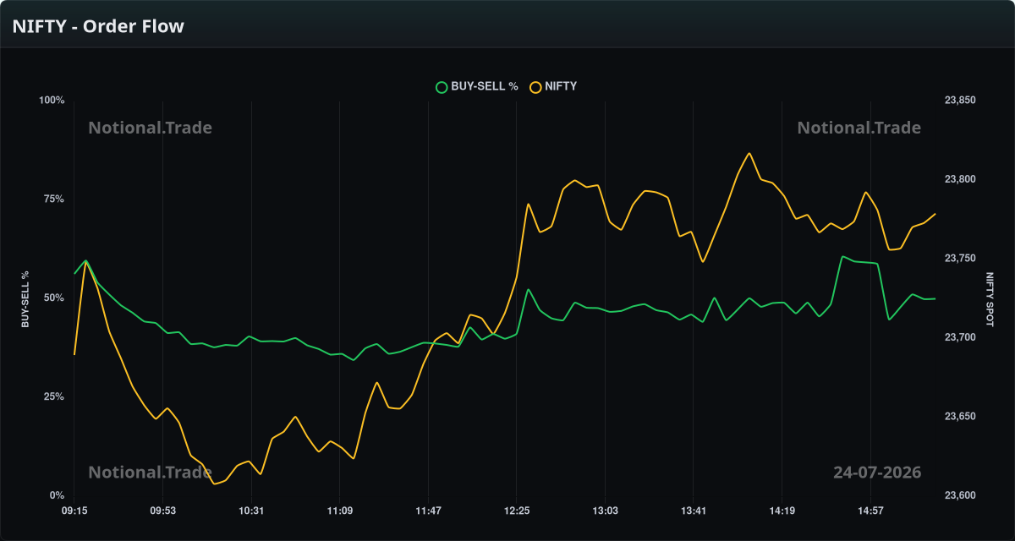Click the 23,850 right axis value
The height and width of the screenshot is (541, 1015).
[x=960, y=101]
